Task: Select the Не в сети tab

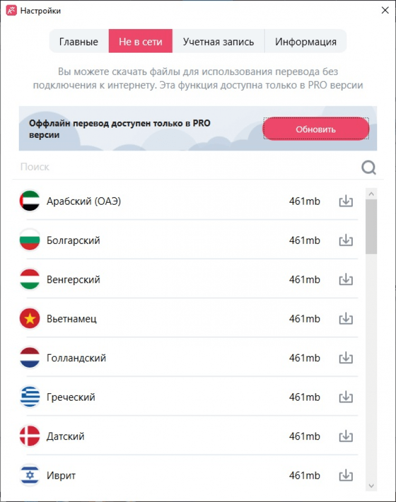Action: click(x=140, y=42)
